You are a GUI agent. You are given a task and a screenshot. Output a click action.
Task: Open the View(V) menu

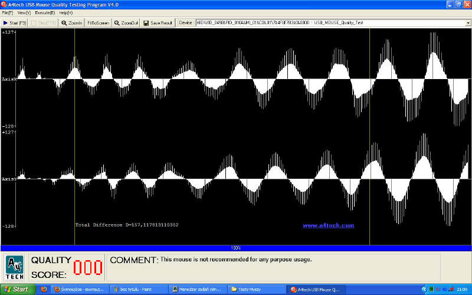(x=24, y=12)
